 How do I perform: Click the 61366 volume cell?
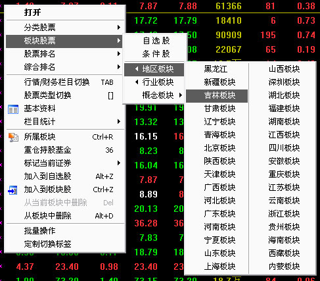click(x=229, y=6)
